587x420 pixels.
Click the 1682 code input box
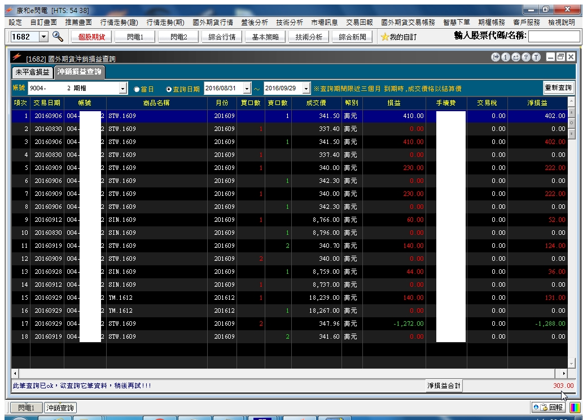25,36
